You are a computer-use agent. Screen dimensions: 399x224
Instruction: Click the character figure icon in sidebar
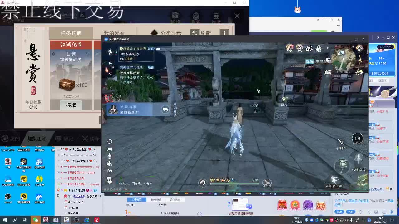(109, 156)
